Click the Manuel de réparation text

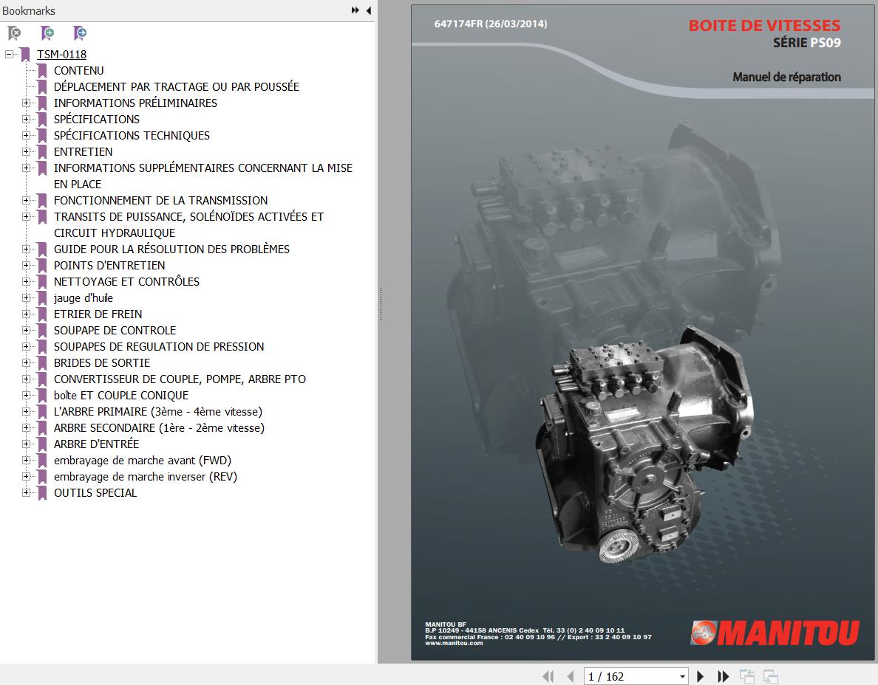click(x=787, y=77)
